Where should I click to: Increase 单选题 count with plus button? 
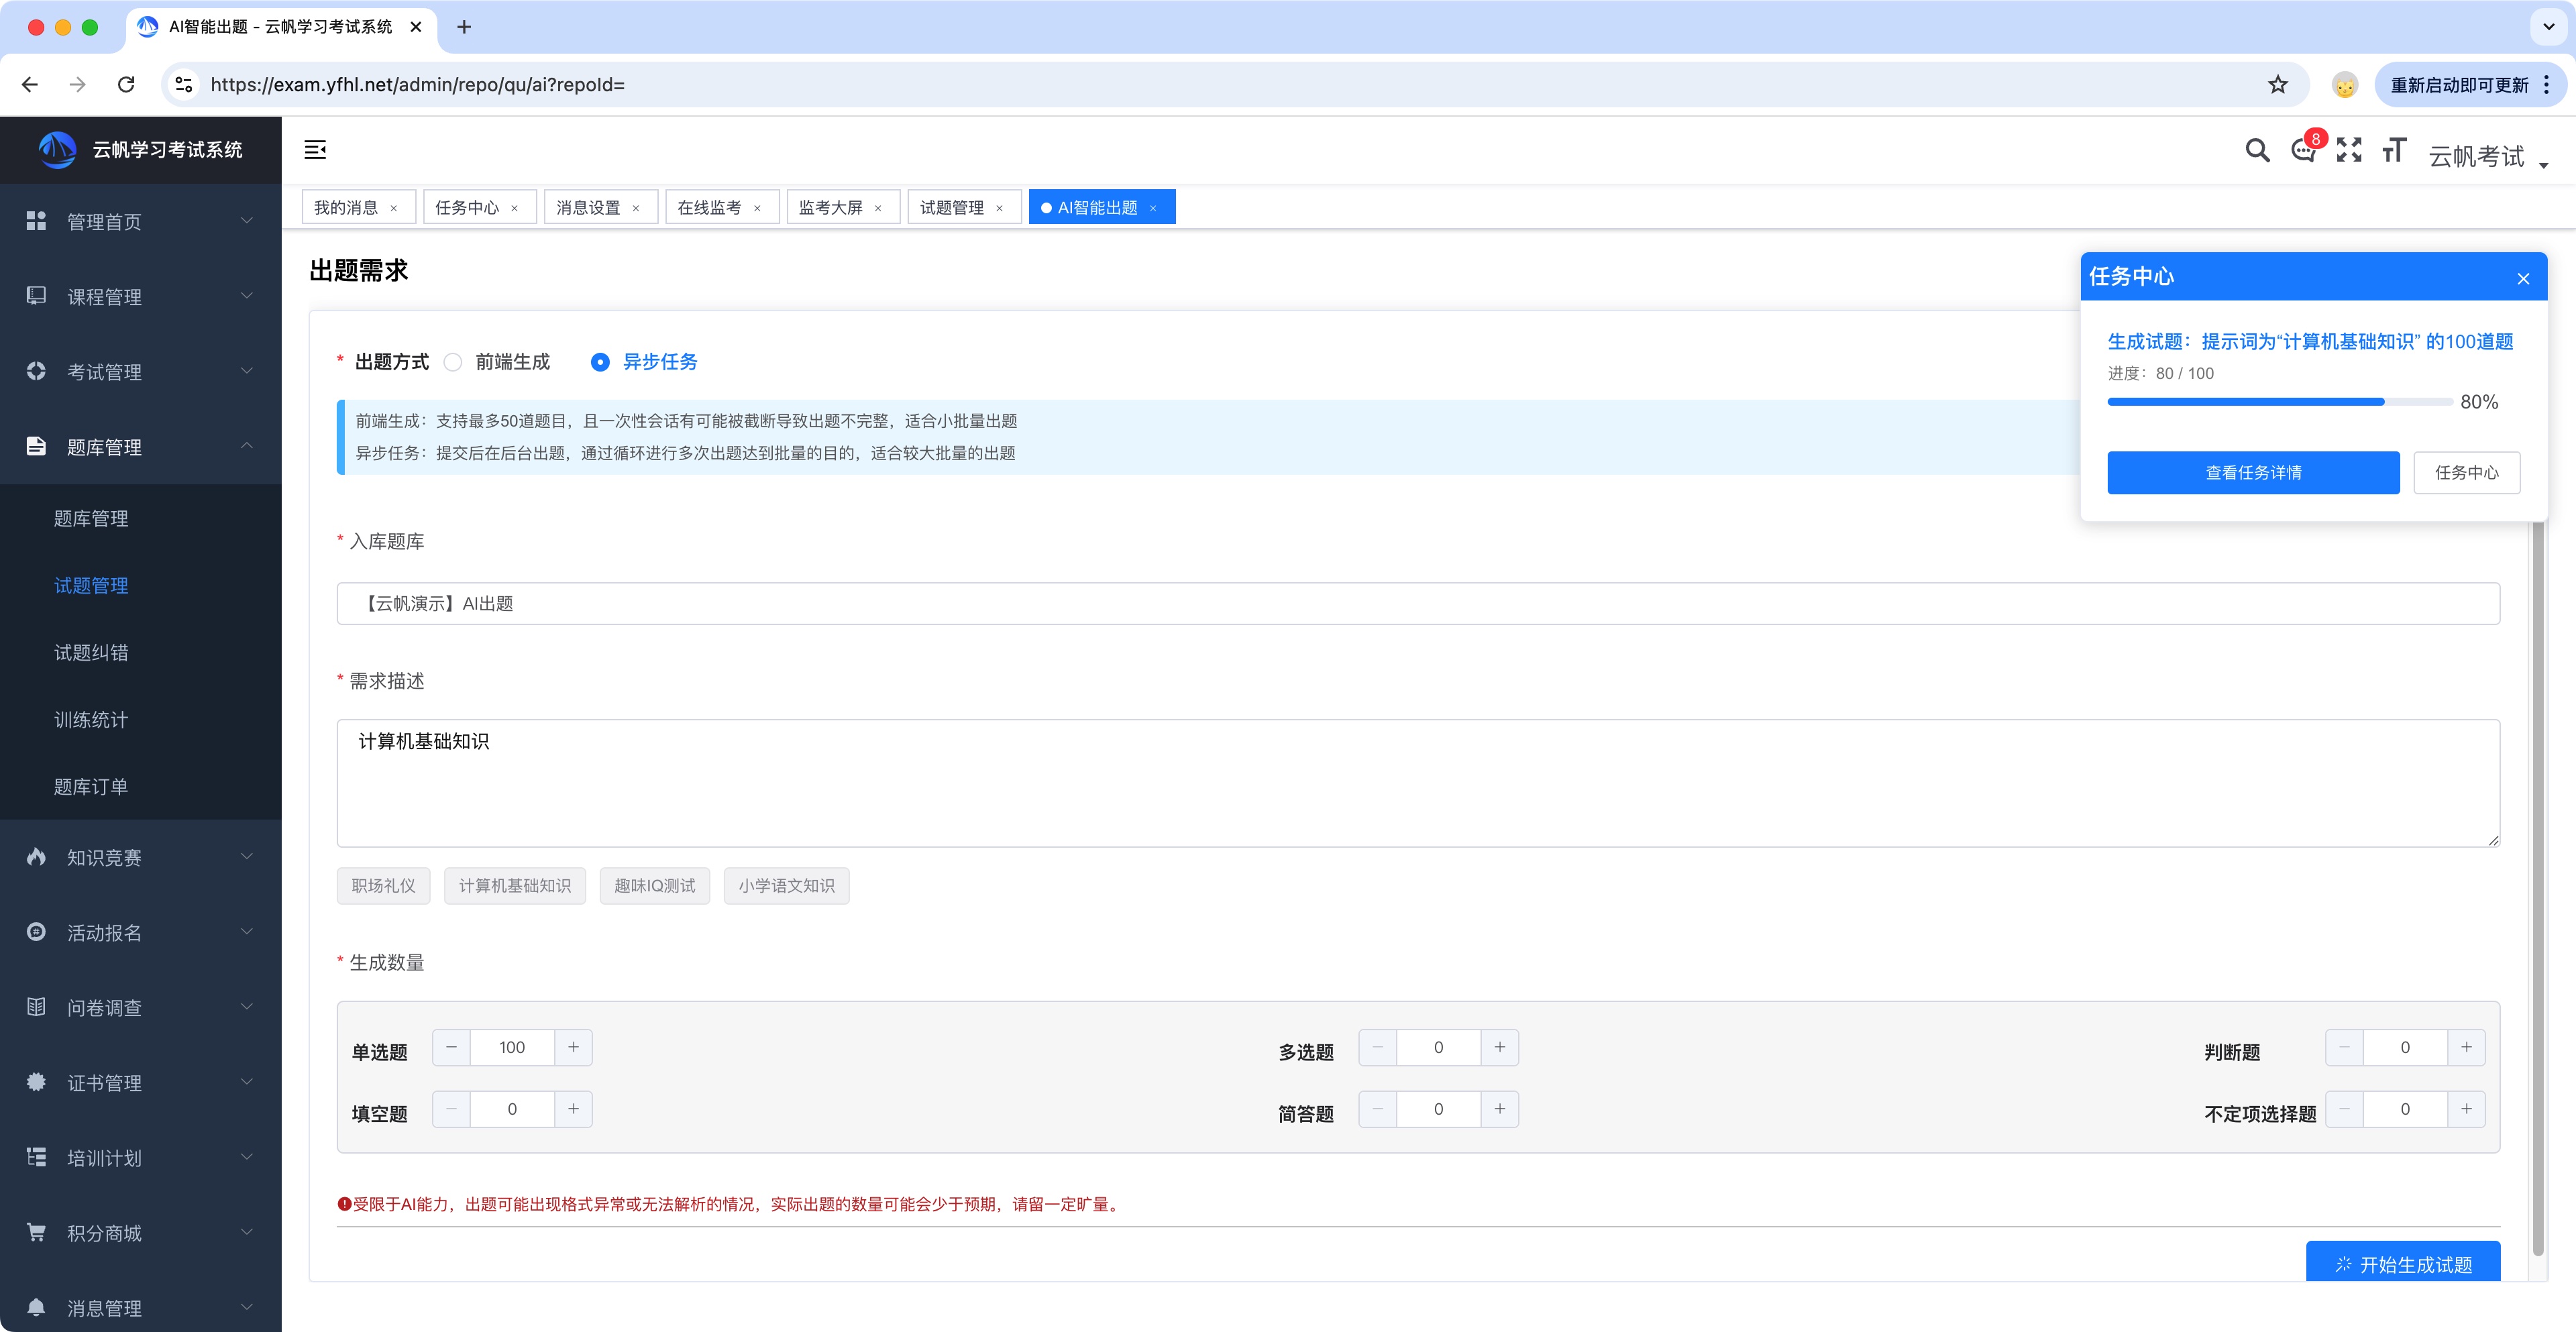(573, 1047)
